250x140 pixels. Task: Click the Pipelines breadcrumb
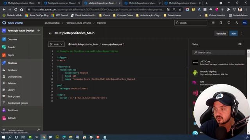click(x=102, y=23)
